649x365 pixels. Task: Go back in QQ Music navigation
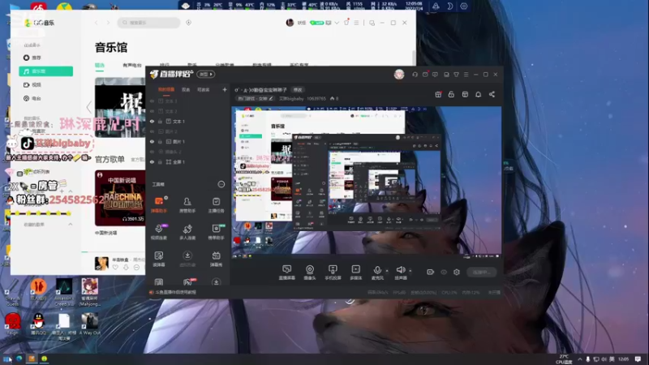coord(97,23)
